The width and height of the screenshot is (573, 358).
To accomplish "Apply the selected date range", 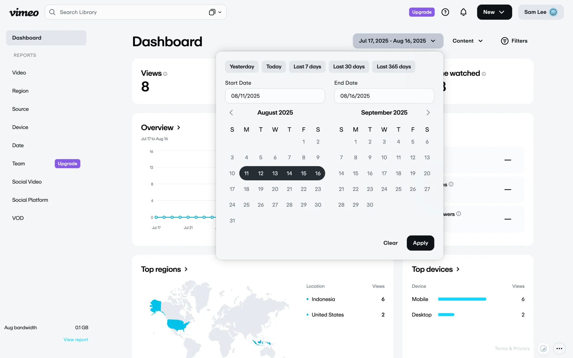I will (420, 243).
